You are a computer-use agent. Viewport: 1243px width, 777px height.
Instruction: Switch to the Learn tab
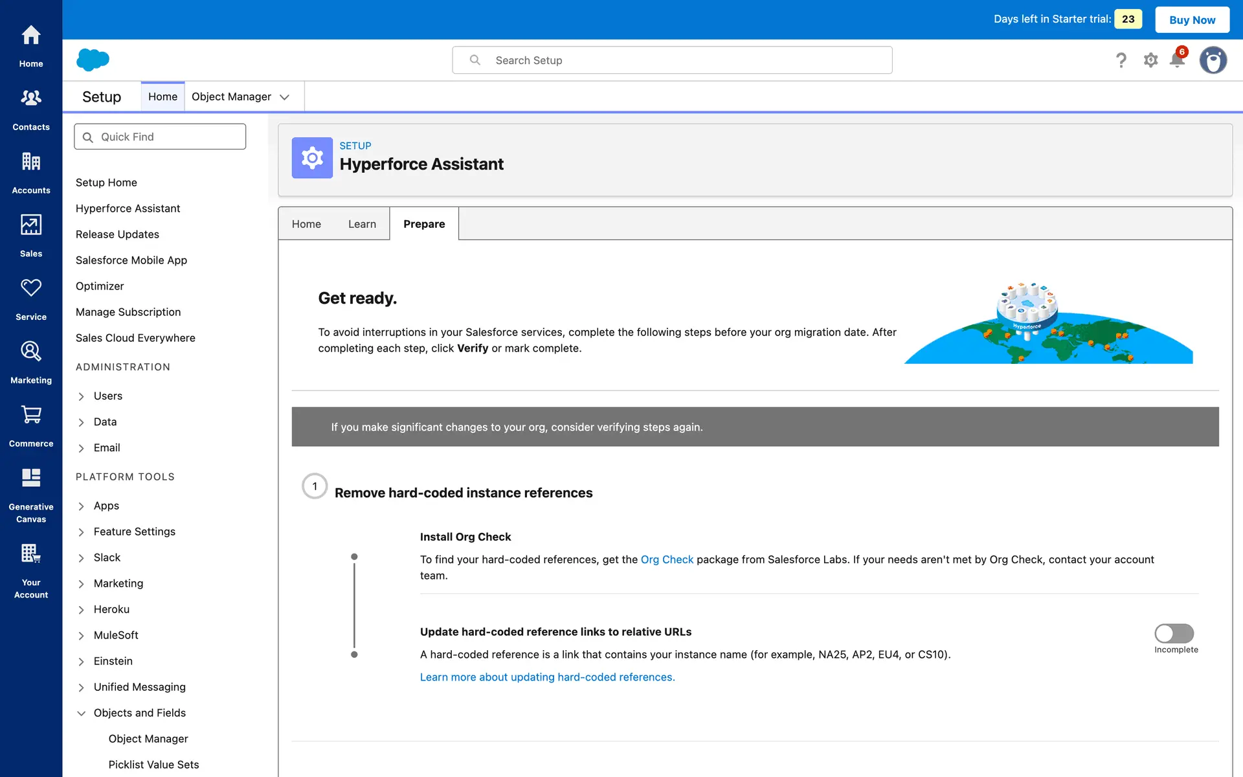pyautogui.click(x=362, y=224)
